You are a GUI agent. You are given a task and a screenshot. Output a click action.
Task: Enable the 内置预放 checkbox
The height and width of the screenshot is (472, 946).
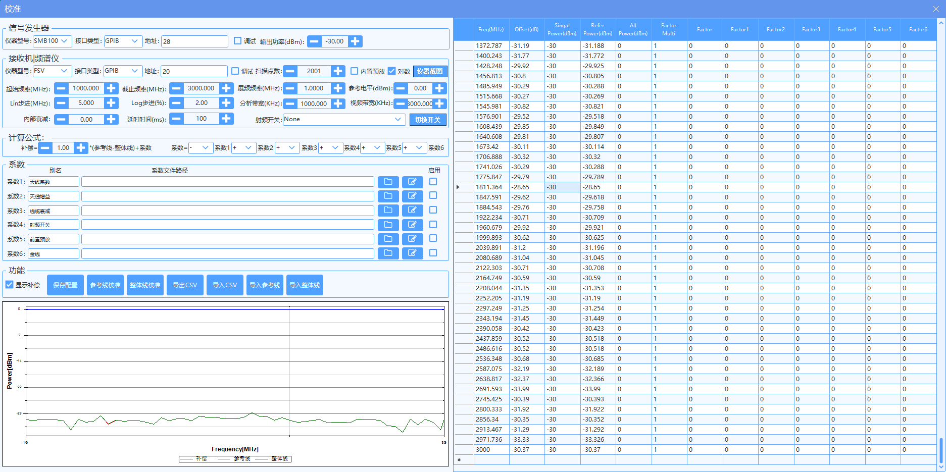355,71
